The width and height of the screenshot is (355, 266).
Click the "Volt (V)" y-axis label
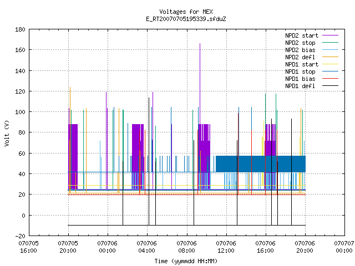[x=7, y=133]
